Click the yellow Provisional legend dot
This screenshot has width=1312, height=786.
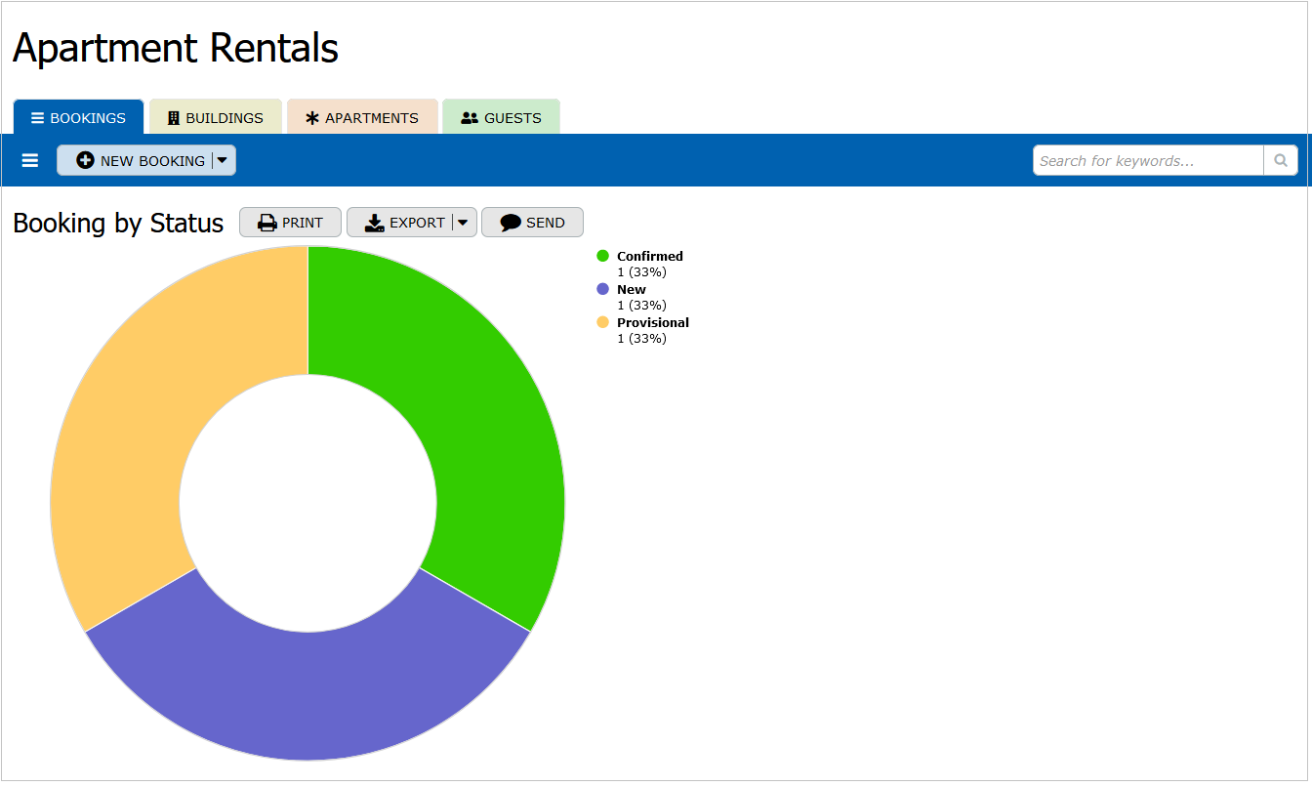click(602, 322)
